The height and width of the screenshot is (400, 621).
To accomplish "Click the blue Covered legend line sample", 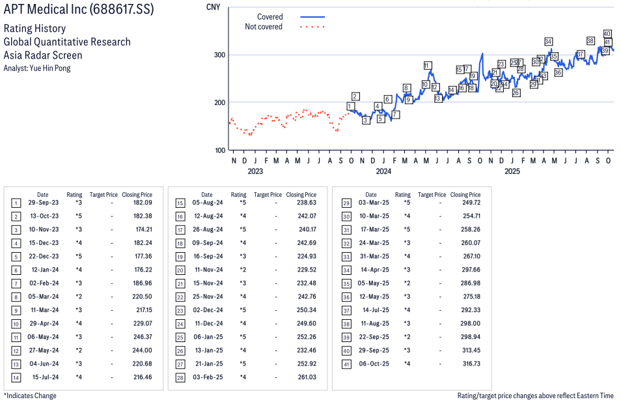I will click(312, 17).
